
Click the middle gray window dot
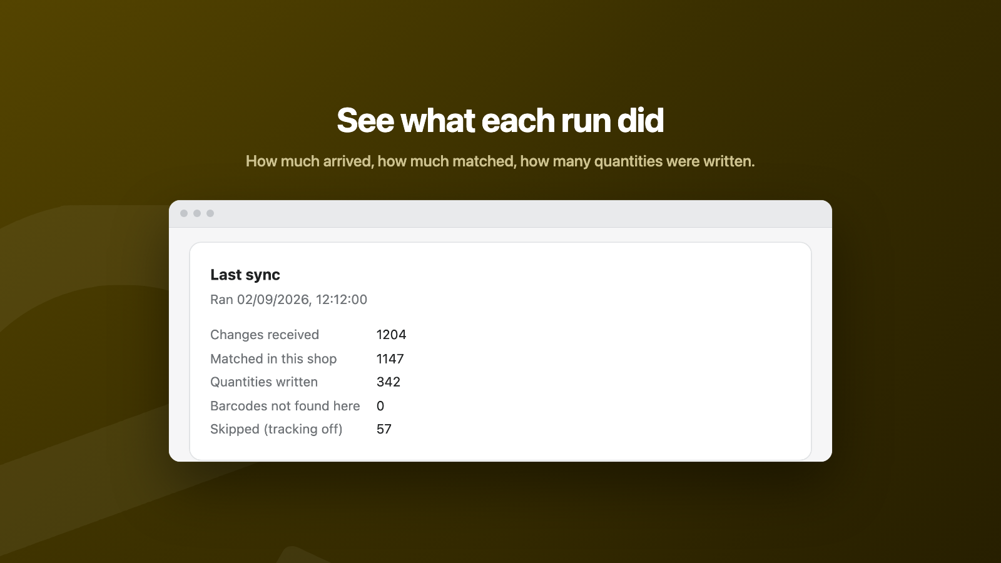pos(197,213)
